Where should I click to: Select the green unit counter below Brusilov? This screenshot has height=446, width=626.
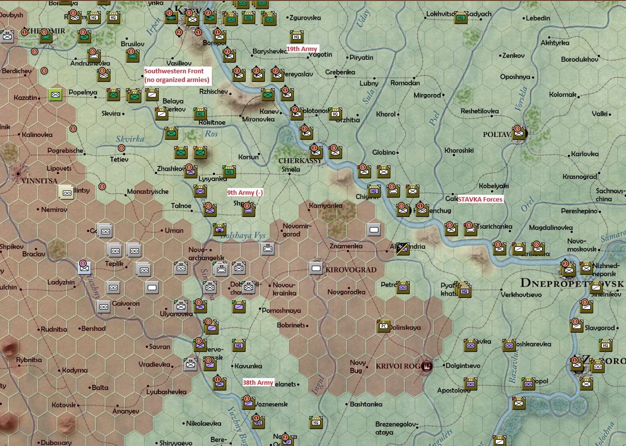(133, 56)
